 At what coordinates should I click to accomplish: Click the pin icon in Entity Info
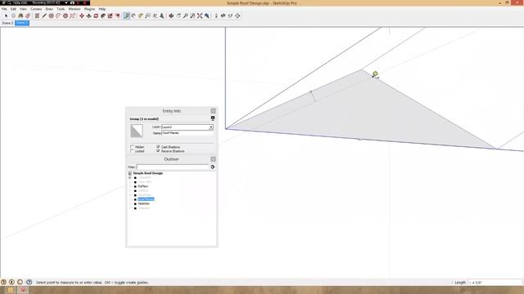point(213,118)
